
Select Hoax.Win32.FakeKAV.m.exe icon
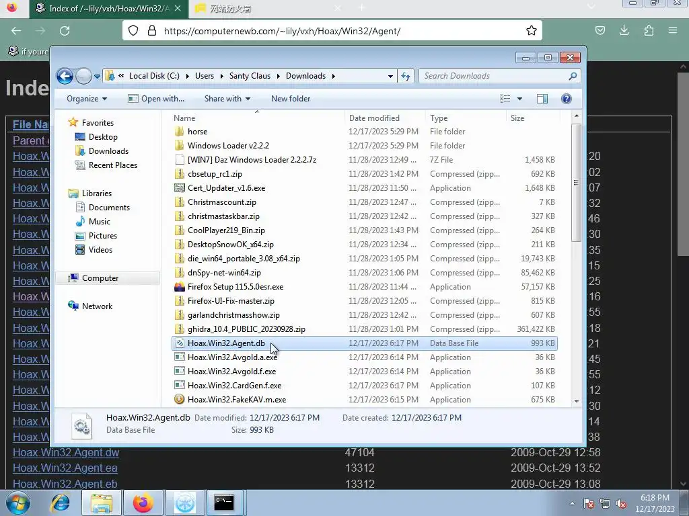(x=179, y=400)
